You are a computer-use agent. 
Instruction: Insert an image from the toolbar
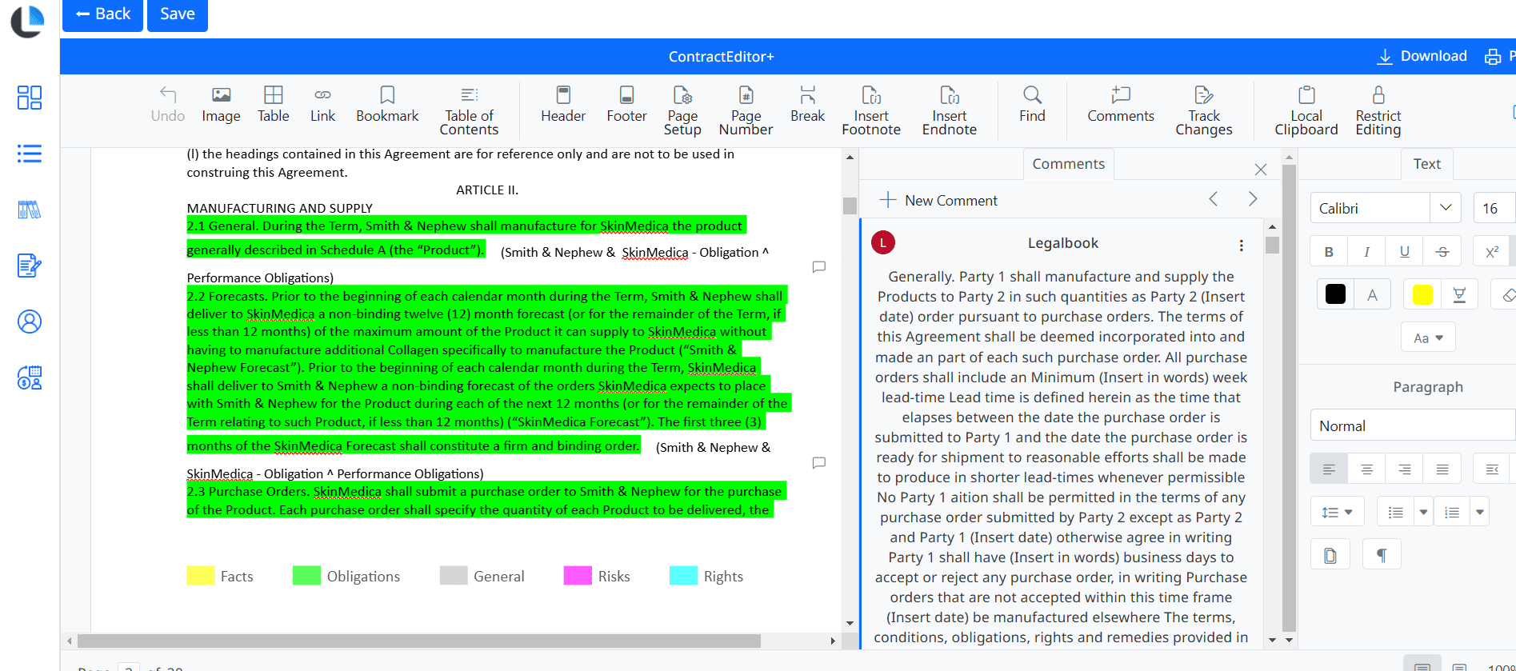tap(221, 105)
